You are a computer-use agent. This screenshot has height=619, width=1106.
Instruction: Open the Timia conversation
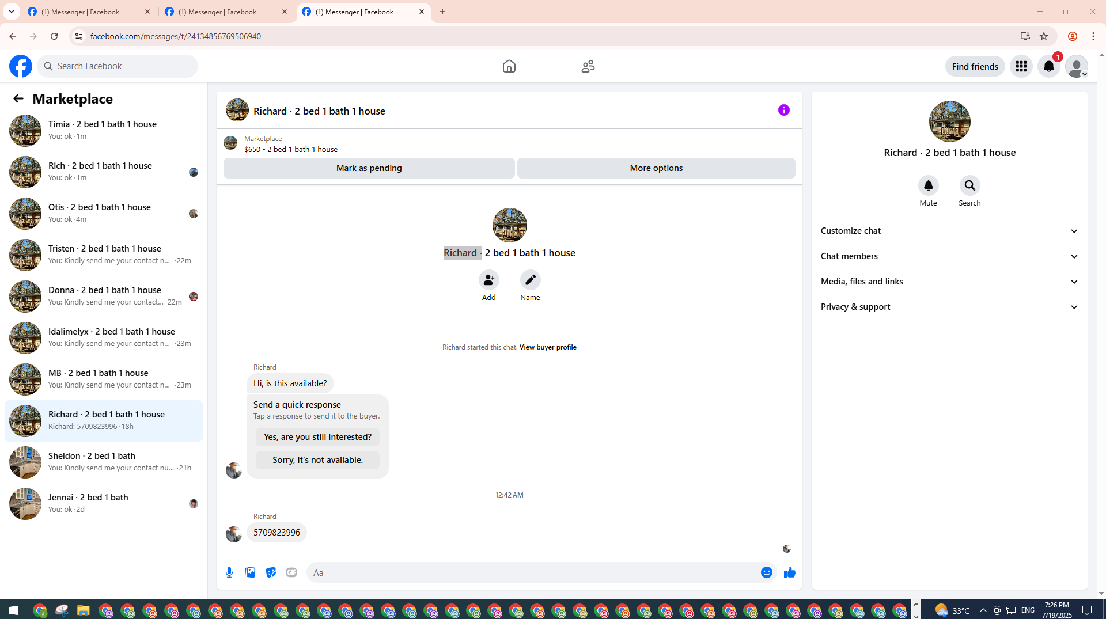pos(104,130)
